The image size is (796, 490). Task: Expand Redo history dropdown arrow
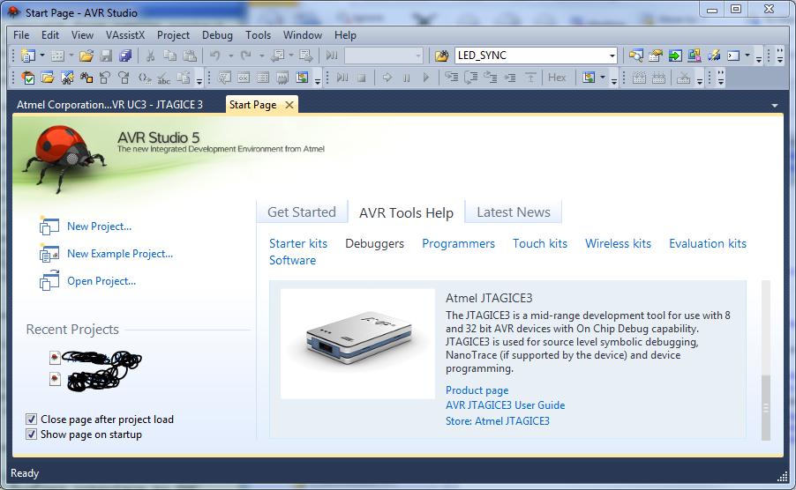click(x=261, y=56)
